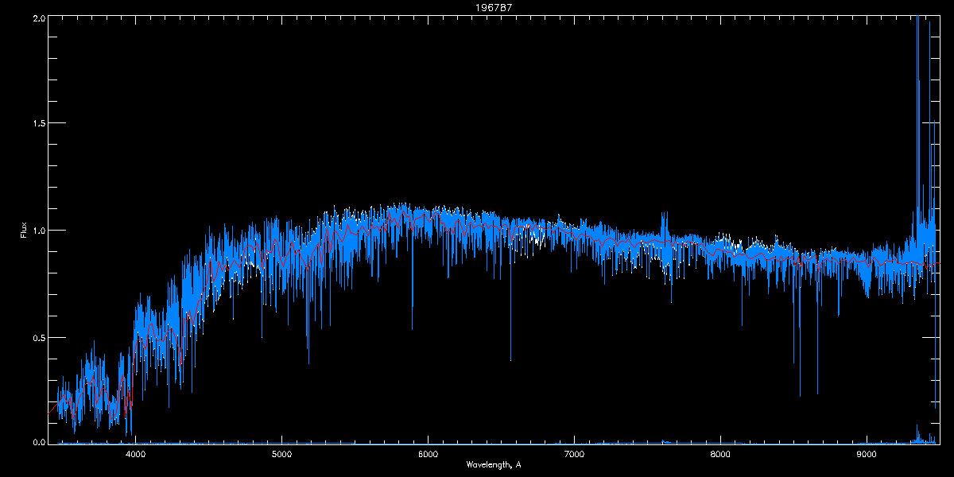This screenshot has width=954, height=477.
Task: Click the plot title 196787
Action: coord(476,7)
